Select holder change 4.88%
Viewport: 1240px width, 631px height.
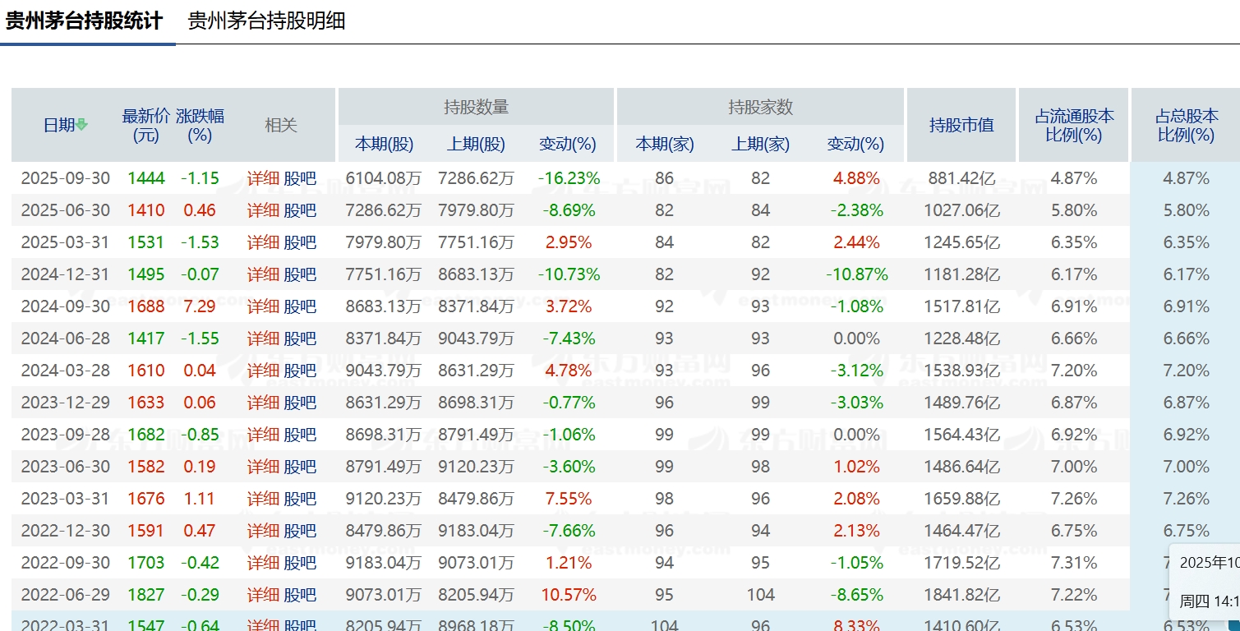pos(856,178)
